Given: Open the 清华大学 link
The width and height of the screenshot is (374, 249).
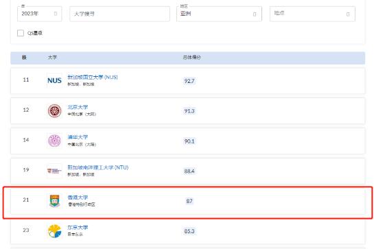Looking at the screenshot, I should pos(78,137).
